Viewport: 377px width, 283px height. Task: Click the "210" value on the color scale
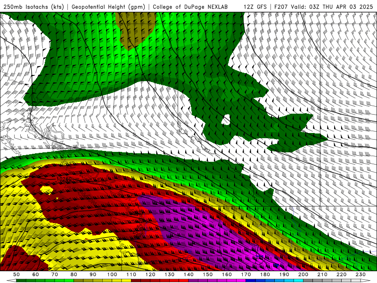322,275
